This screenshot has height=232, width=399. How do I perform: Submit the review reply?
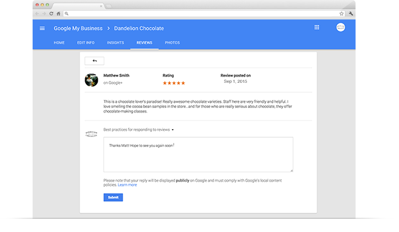[x=113, y=197]
